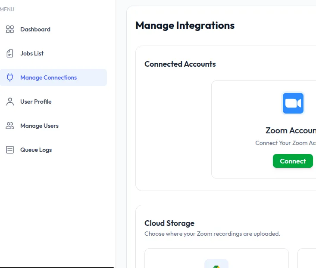Screen dimensions: 316x268
Task: Click the Manage Users group icon
Action: coord(10,126)
